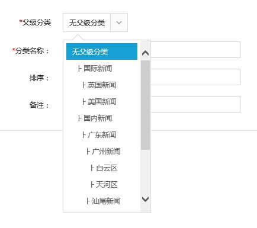Viewport: 257px width, 228px height.
Task: Click the gray scrollbar thumb
Action: pyautogui.click(x=146, y=105)
